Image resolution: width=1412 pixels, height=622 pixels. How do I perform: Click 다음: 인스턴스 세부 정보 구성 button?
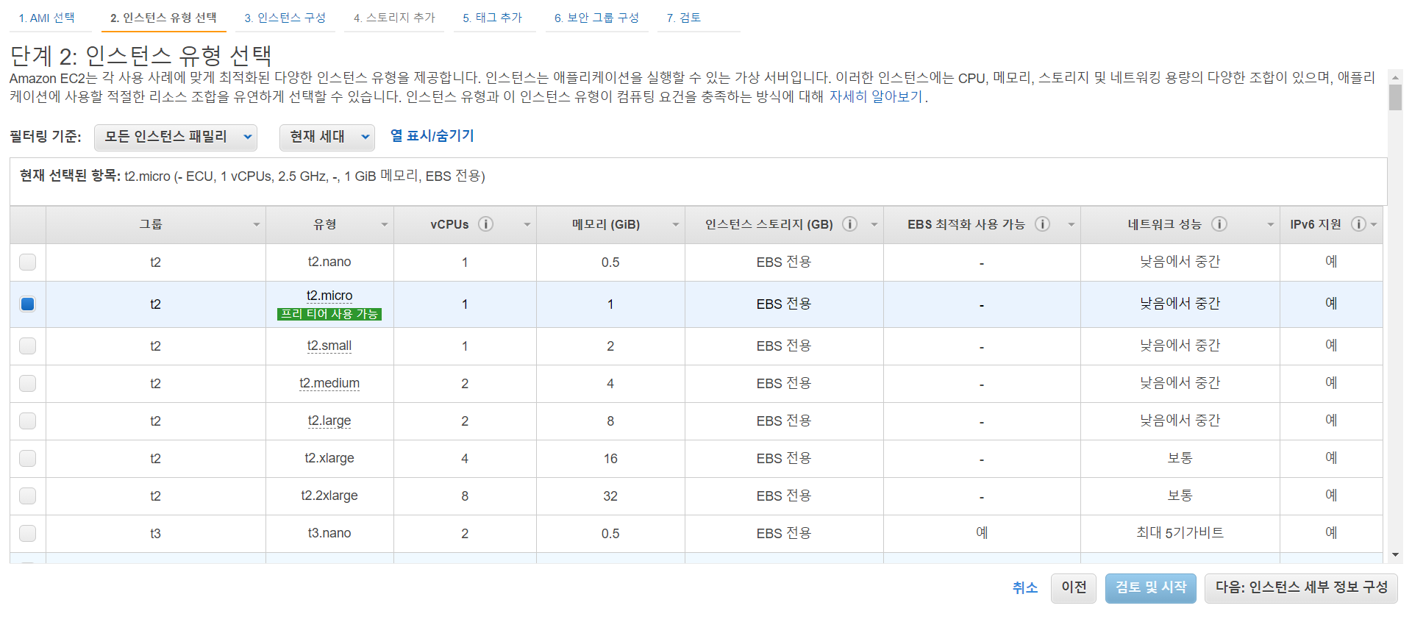click(x=1301, y=587)
